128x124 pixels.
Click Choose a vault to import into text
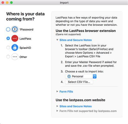pos(84,71)
